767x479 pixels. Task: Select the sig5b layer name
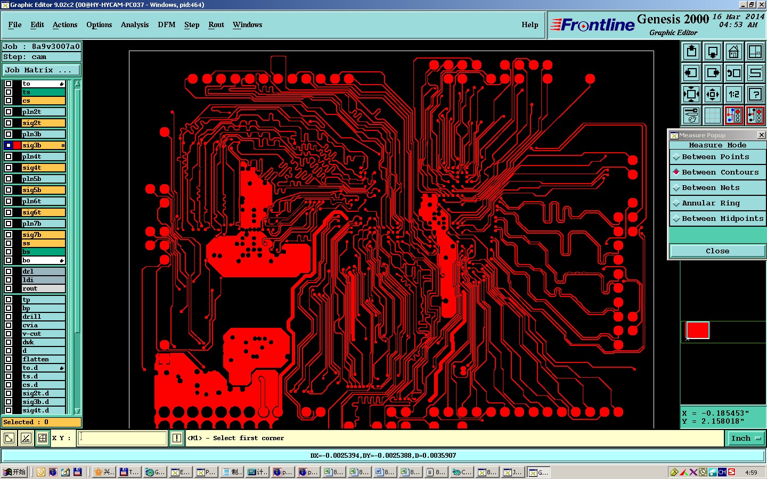44,190
